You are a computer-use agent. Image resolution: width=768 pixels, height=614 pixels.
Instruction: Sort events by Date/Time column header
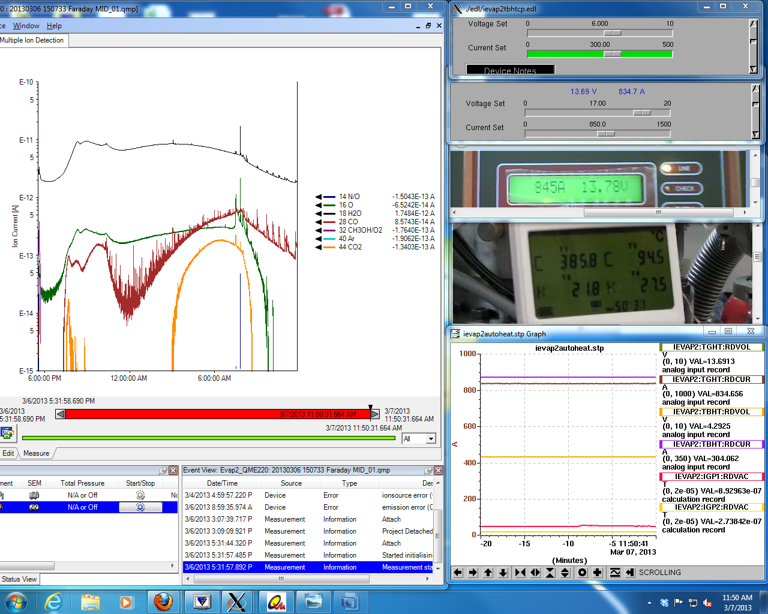[x=222, y=483]
